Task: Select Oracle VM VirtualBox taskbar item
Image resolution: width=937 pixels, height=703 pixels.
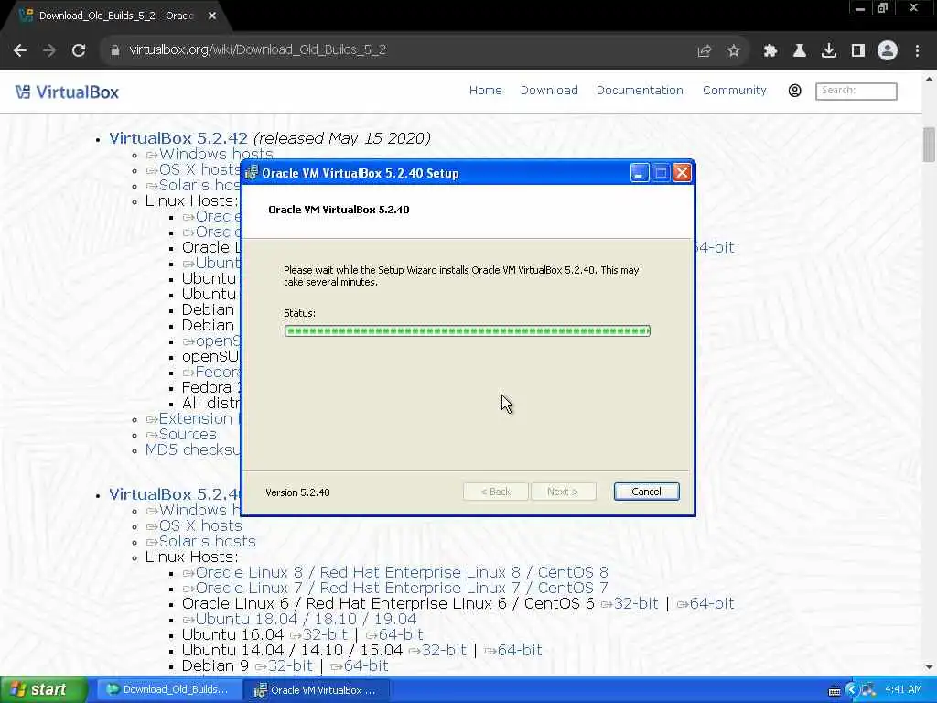Action: 317,690
